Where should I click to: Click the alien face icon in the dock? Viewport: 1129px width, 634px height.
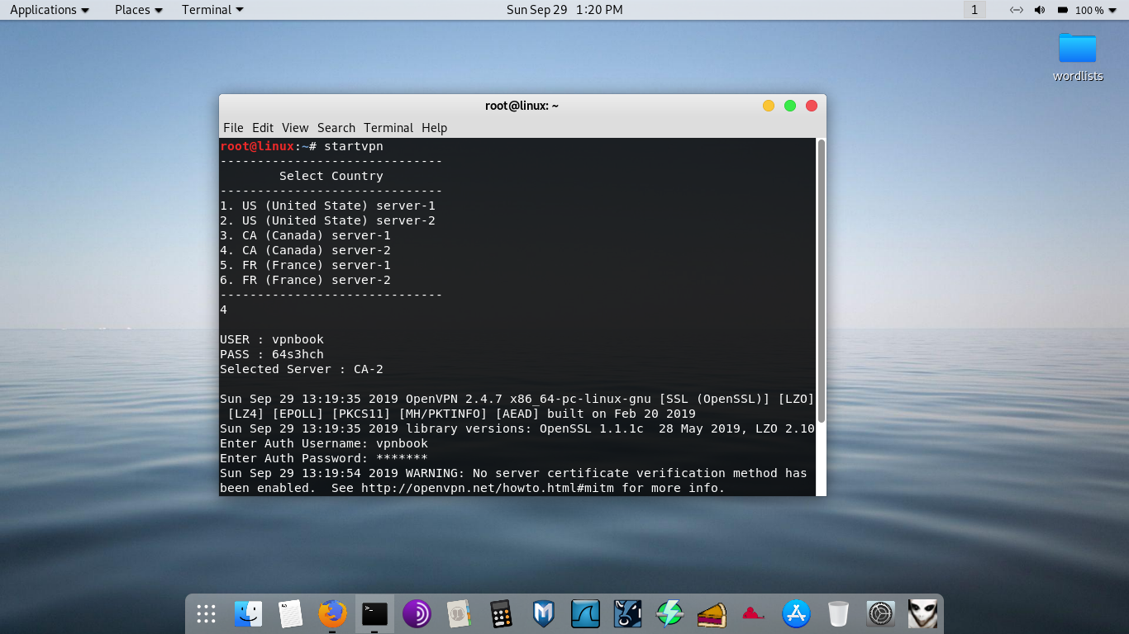click(x=922, y=613)
